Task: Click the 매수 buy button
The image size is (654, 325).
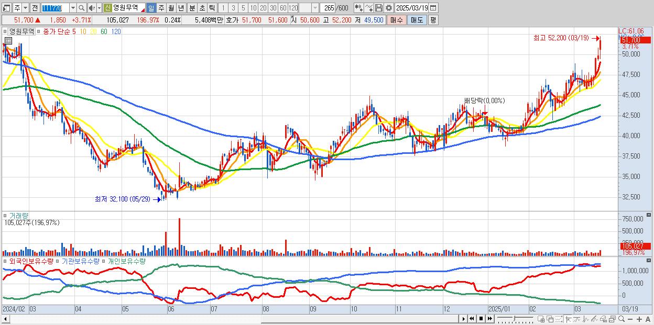Action: click(x=397, y=20)
